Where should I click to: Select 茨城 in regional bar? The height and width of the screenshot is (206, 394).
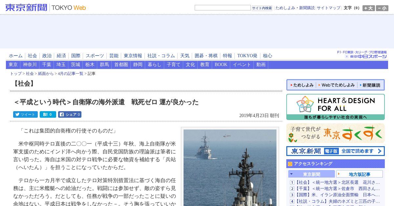coord(76,65)
